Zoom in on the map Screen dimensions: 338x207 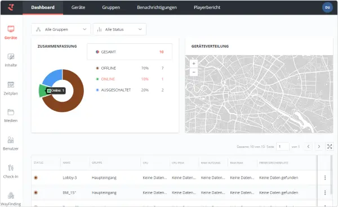click(194, 64)
